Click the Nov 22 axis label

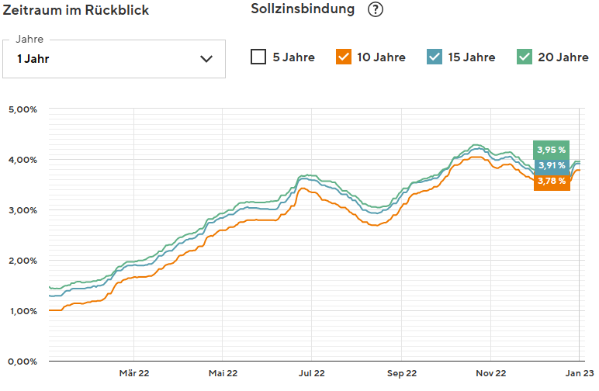click(491, 374)
